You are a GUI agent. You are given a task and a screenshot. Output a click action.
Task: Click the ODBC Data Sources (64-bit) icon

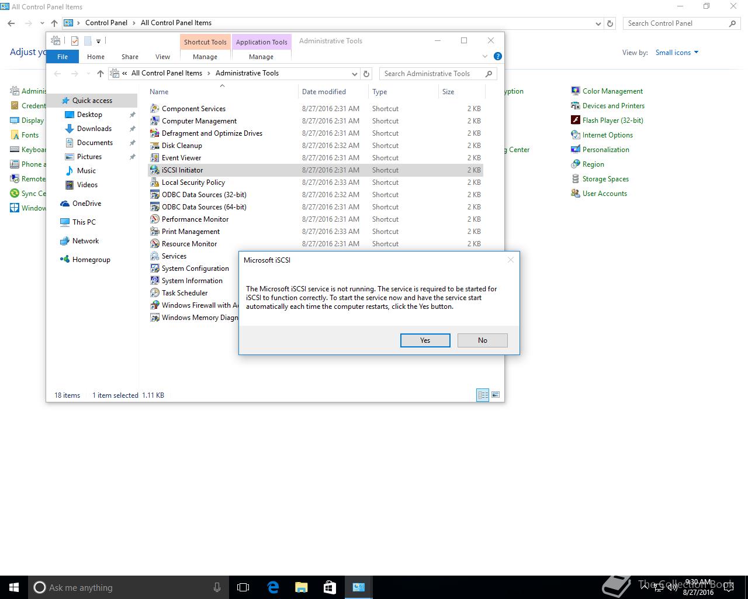pos(155,207)
